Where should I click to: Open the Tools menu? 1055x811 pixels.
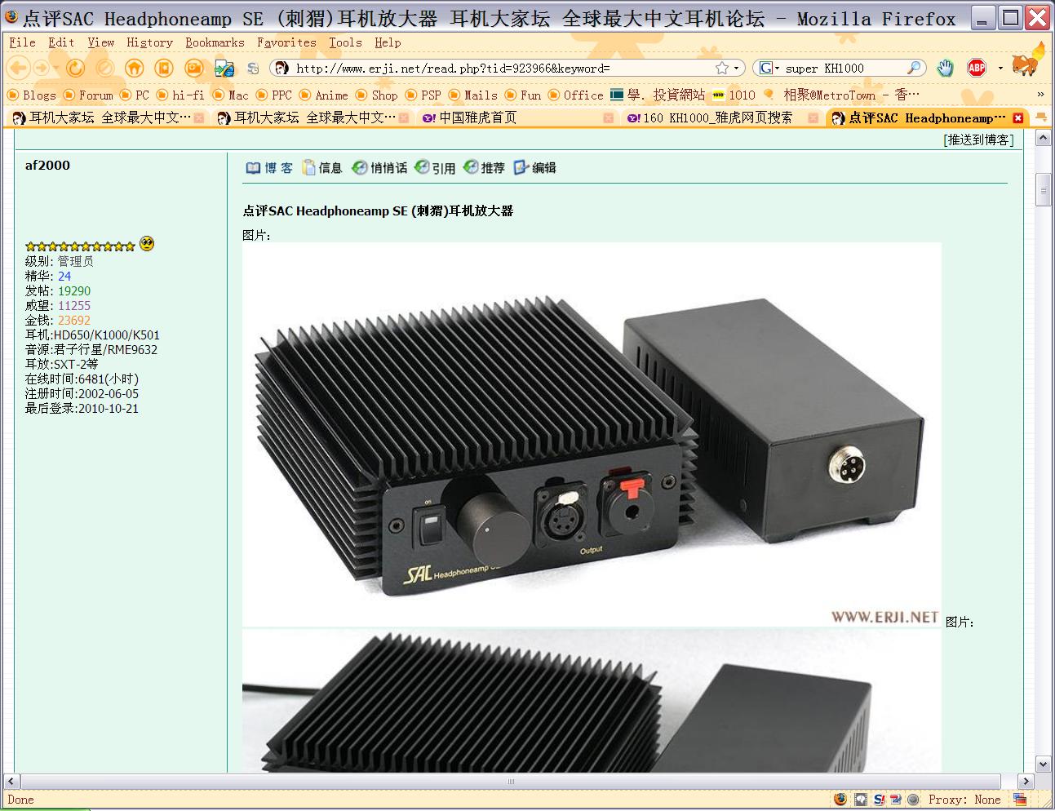click(x=345, y=42)
